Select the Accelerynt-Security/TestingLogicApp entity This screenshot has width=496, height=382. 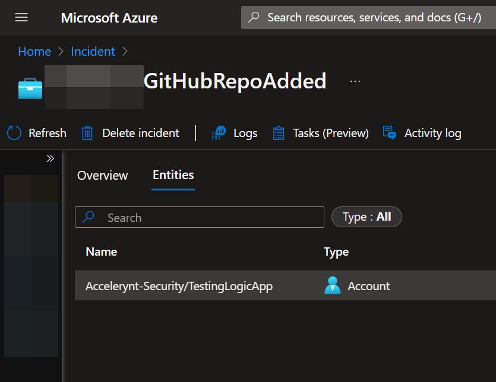(285, 285)
